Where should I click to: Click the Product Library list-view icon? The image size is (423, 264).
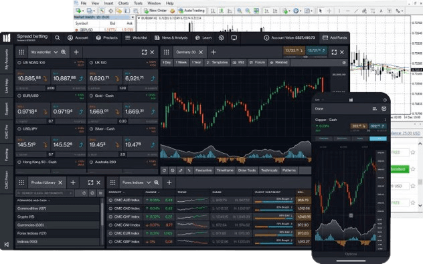(100, 193)
